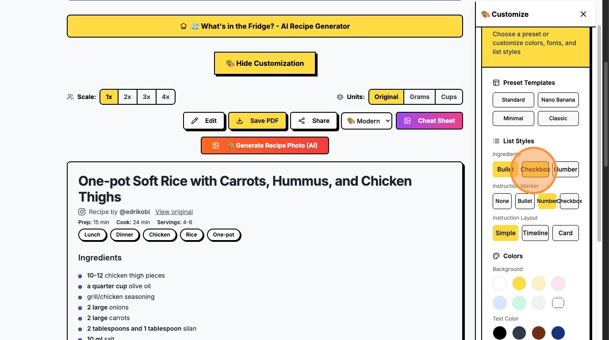The height and width of the screenshot is (340, 609).
Task: Click the Lunch tag
Action: pyautogui.click(x=92, y=235)
